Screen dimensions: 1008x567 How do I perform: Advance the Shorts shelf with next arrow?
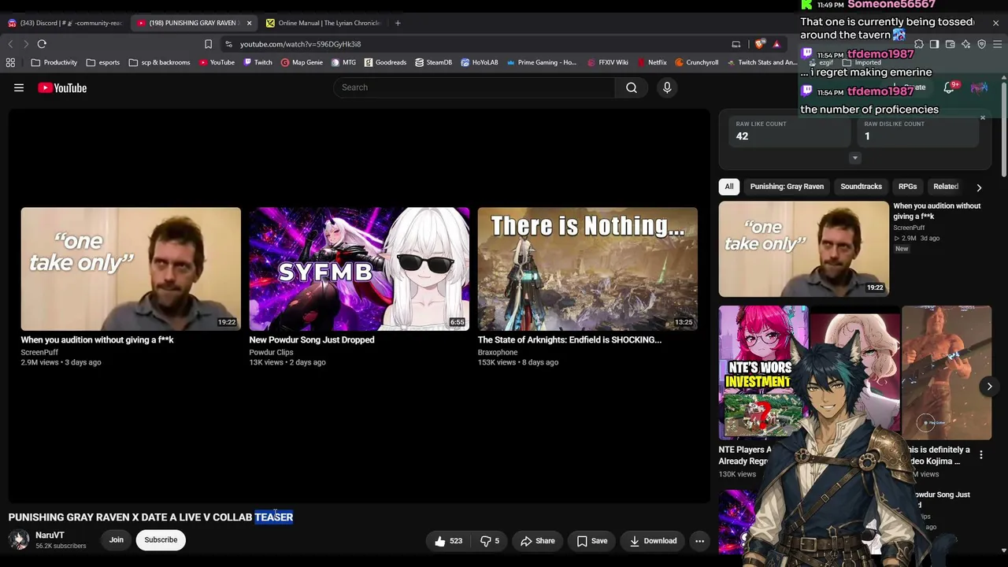(989, 387)
